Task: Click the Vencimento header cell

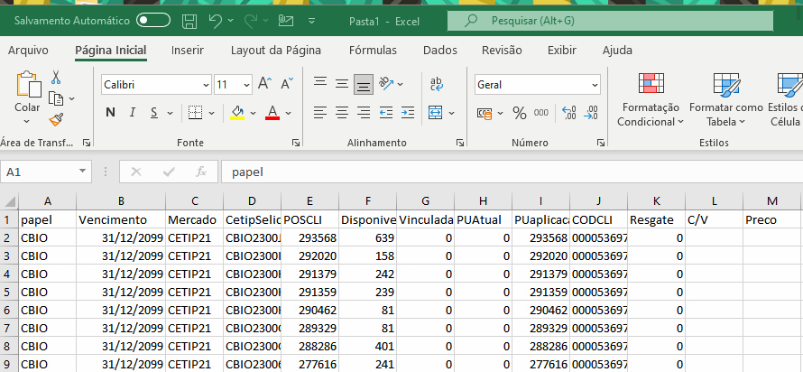Action: coord(121,220)
